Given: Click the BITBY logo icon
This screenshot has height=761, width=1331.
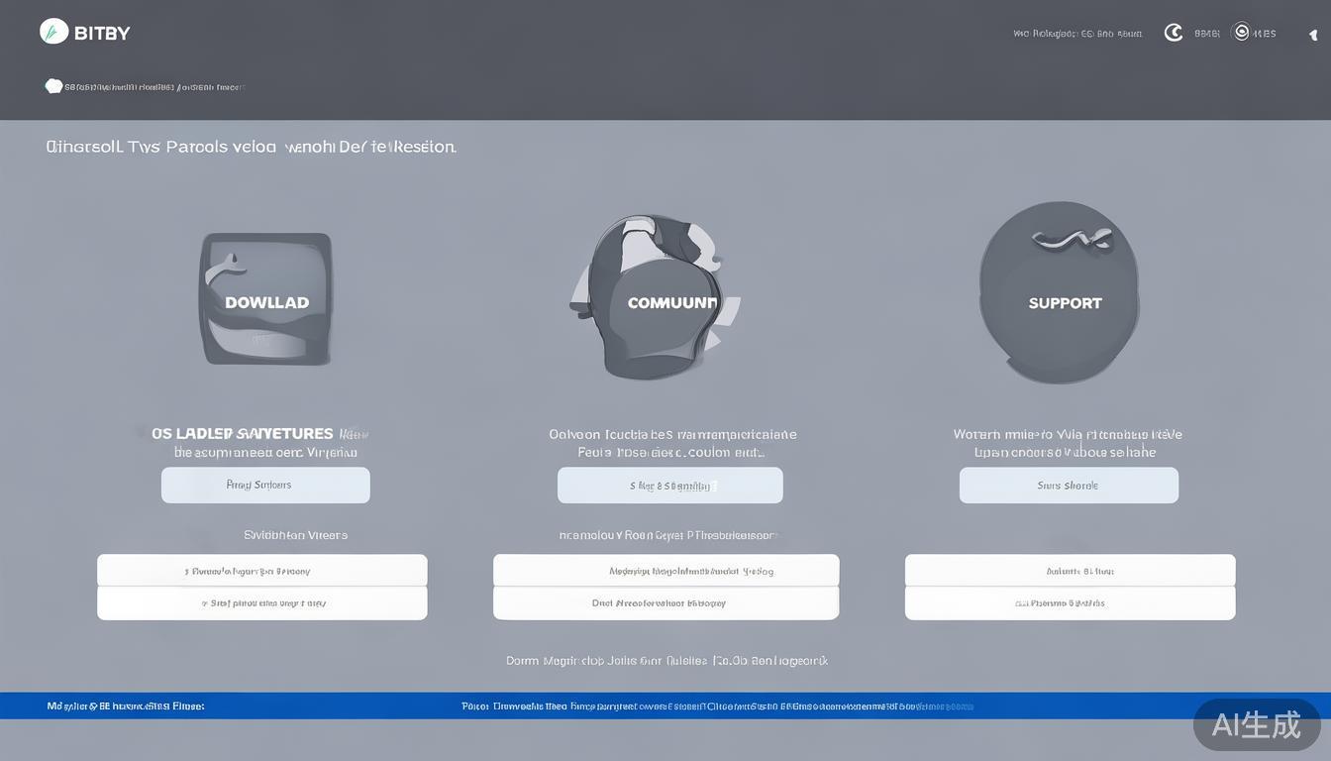Looking at the screenshot, I should (x=53, y=32).
